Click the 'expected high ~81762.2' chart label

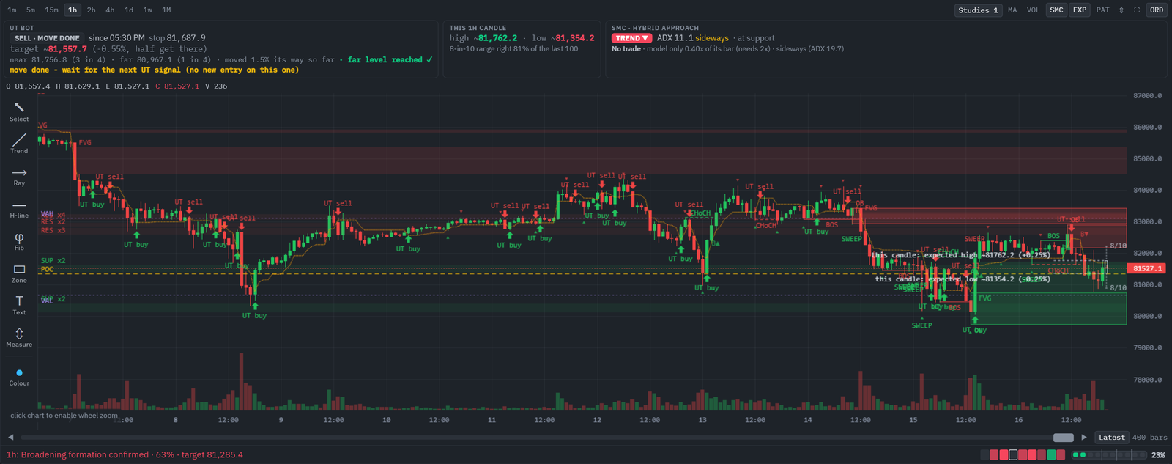pos(961,255)
